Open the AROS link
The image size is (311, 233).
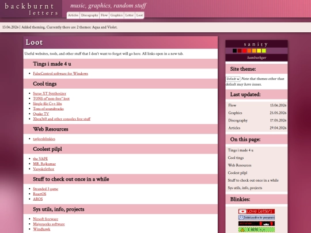[37, 199]
